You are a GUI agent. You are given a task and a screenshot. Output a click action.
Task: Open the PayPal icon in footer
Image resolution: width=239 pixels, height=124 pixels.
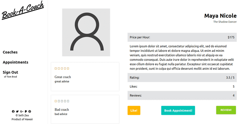(26, 111)
